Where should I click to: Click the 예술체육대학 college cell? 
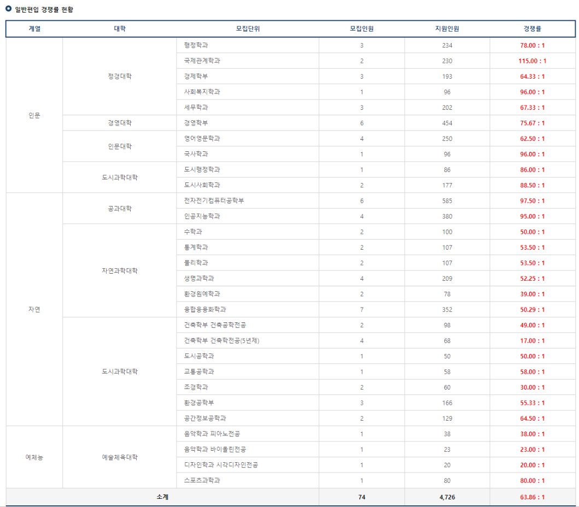[x=120, y=457]
